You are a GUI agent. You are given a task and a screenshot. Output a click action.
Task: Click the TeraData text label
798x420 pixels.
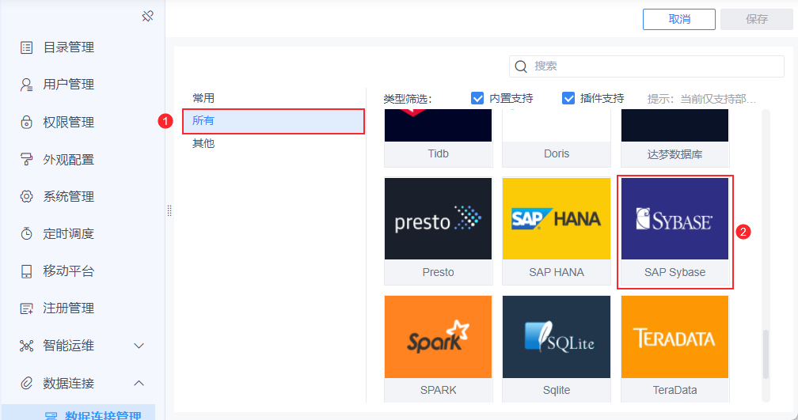674,390
